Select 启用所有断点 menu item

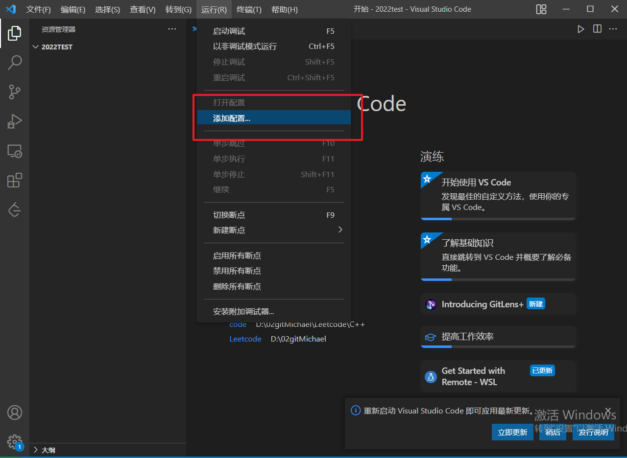[x=274, y=255]
